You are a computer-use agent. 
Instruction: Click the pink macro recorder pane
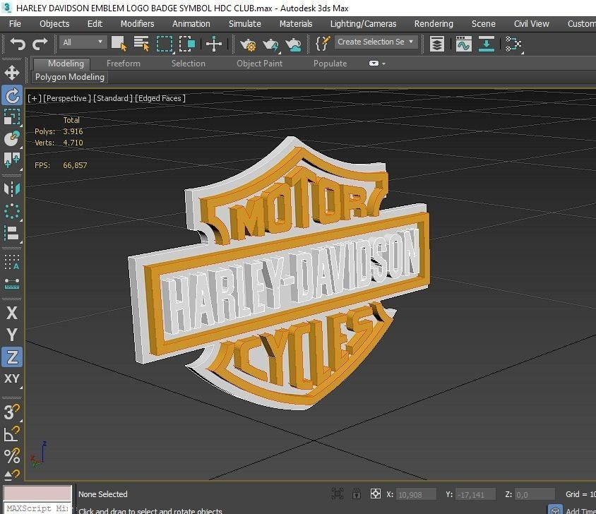tap(37, 493)
